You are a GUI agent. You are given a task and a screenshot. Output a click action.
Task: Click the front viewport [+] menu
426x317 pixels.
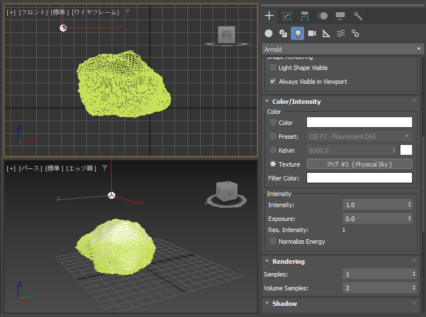11,12
